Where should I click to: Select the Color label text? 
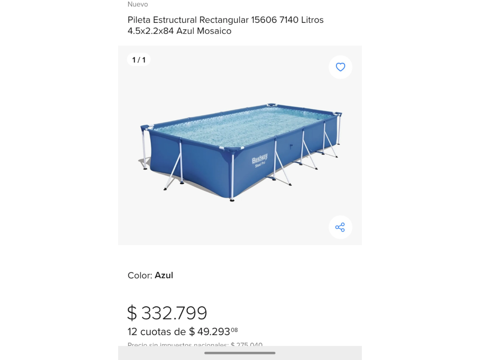coord(139,276)
